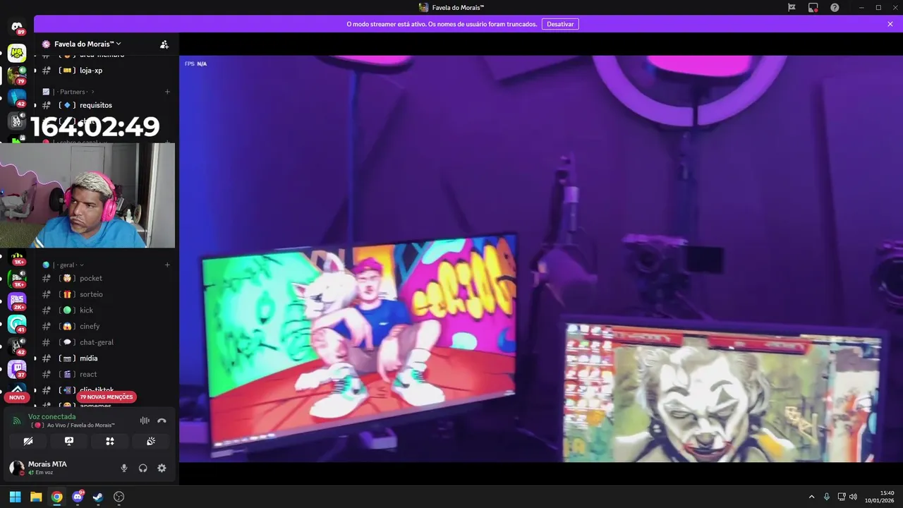Screen dimensions: 903x508
Task: Add a channel to the Partners category
Action: point(167,92)
